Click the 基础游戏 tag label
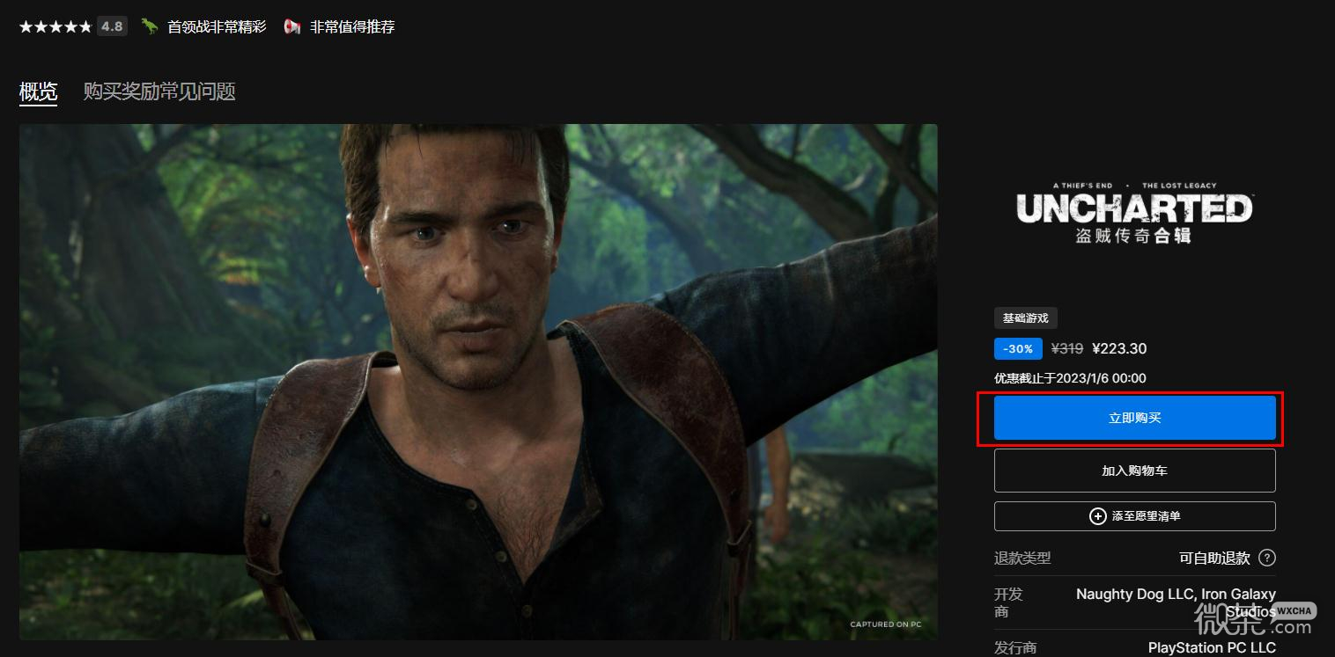Image resolution: width=1335 pixels, height=657 pixels. pos(1026,318)
